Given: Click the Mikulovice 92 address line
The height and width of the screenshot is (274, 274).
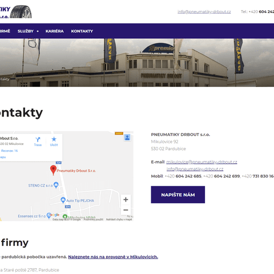Looking at the screenshot, I should point(164,142).
